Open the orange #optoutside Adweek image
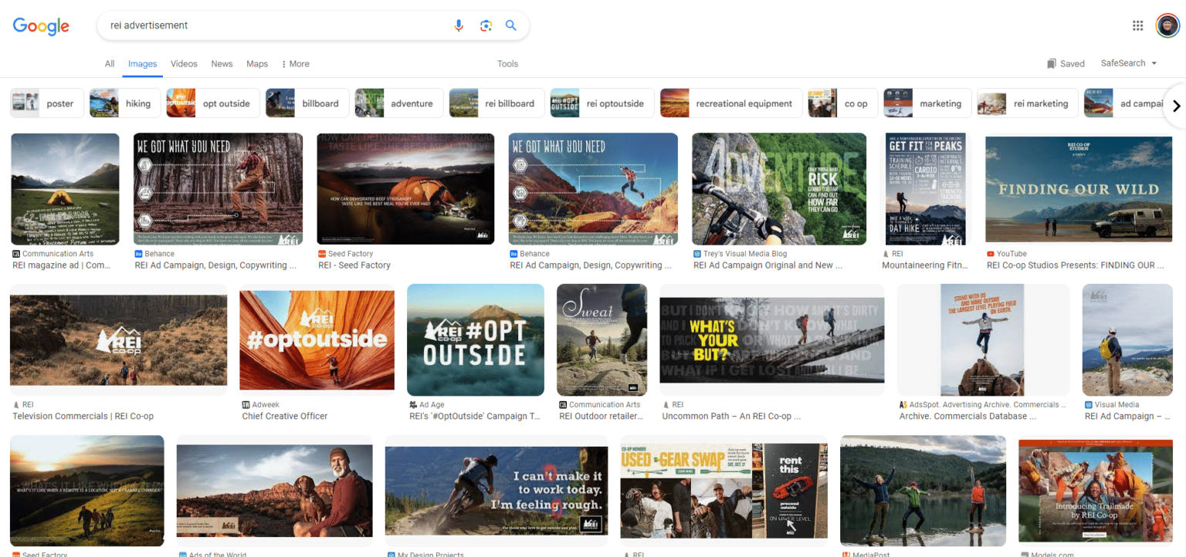Screen dimensions: 1186x557 pyautogui.click(x=317, y=339)
